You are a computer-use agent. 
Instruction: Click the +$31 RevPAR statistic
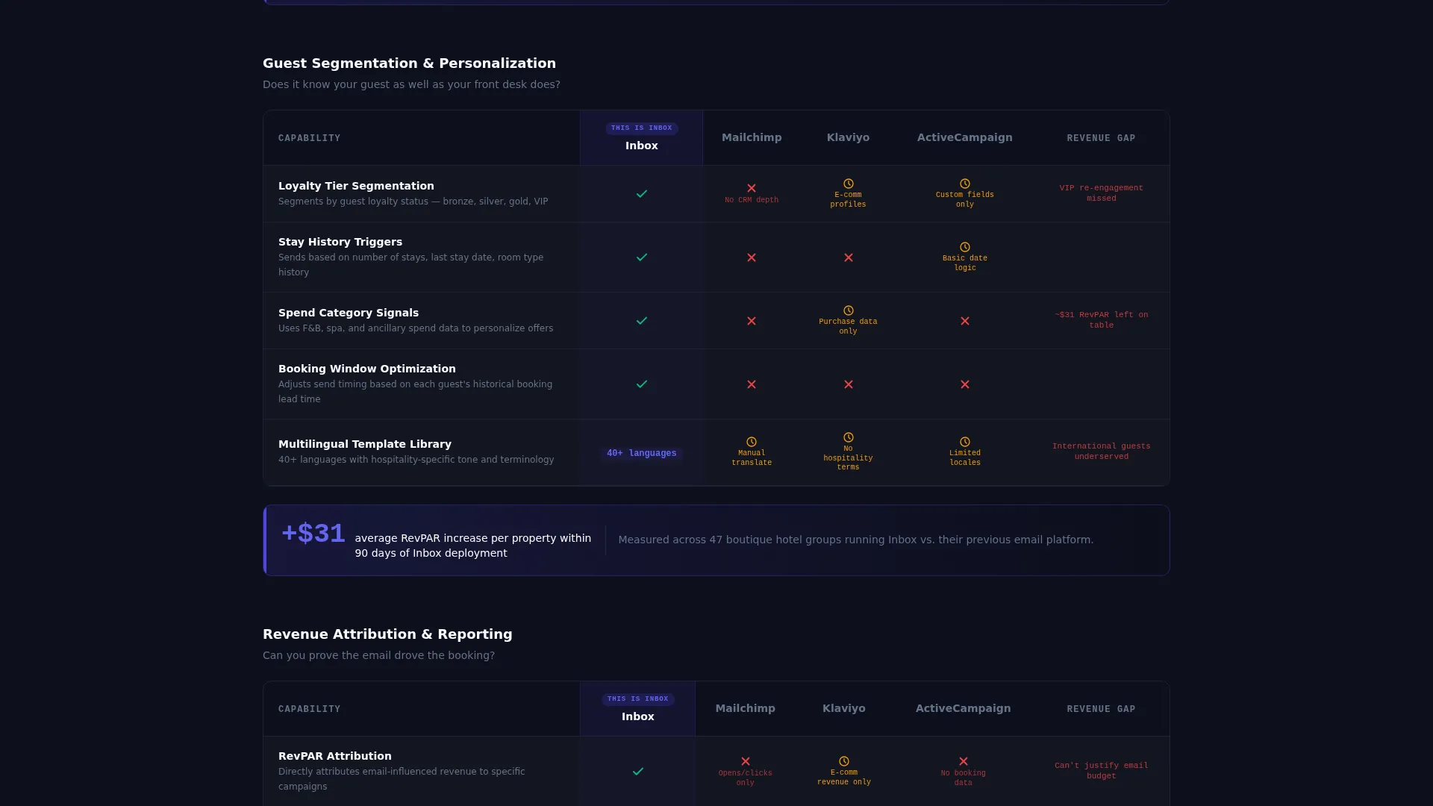(313, 533)
